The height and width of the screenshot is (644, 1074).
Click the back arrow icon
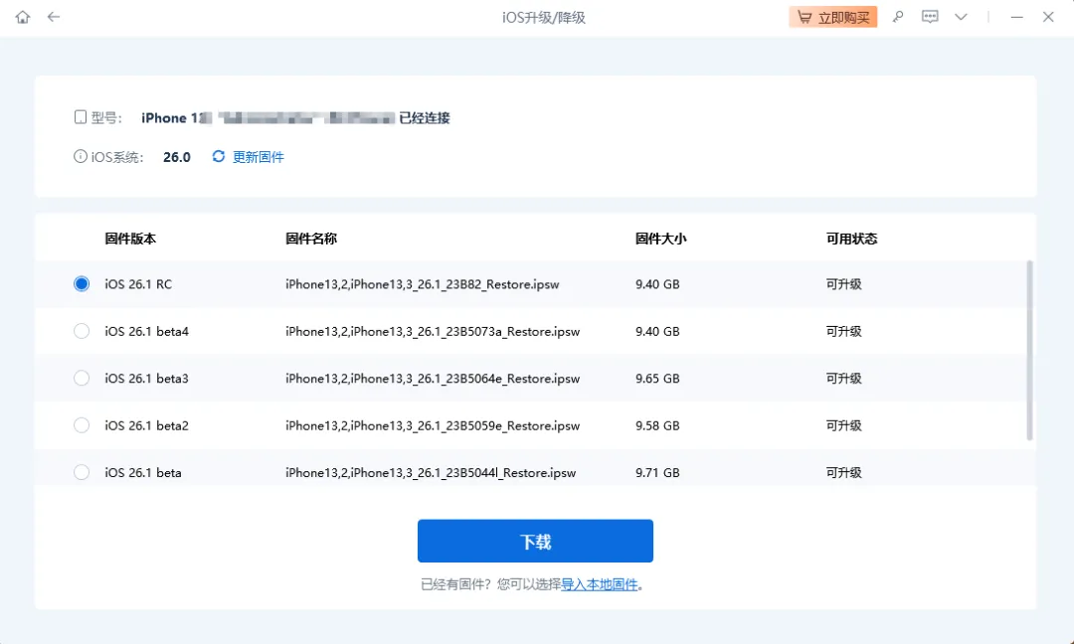54,17
